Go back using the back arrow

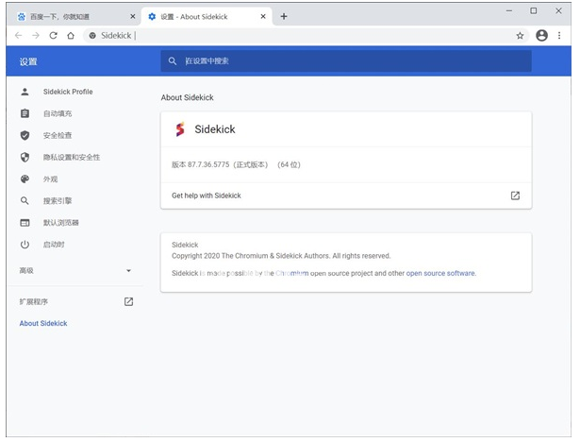tap(18, 36)
